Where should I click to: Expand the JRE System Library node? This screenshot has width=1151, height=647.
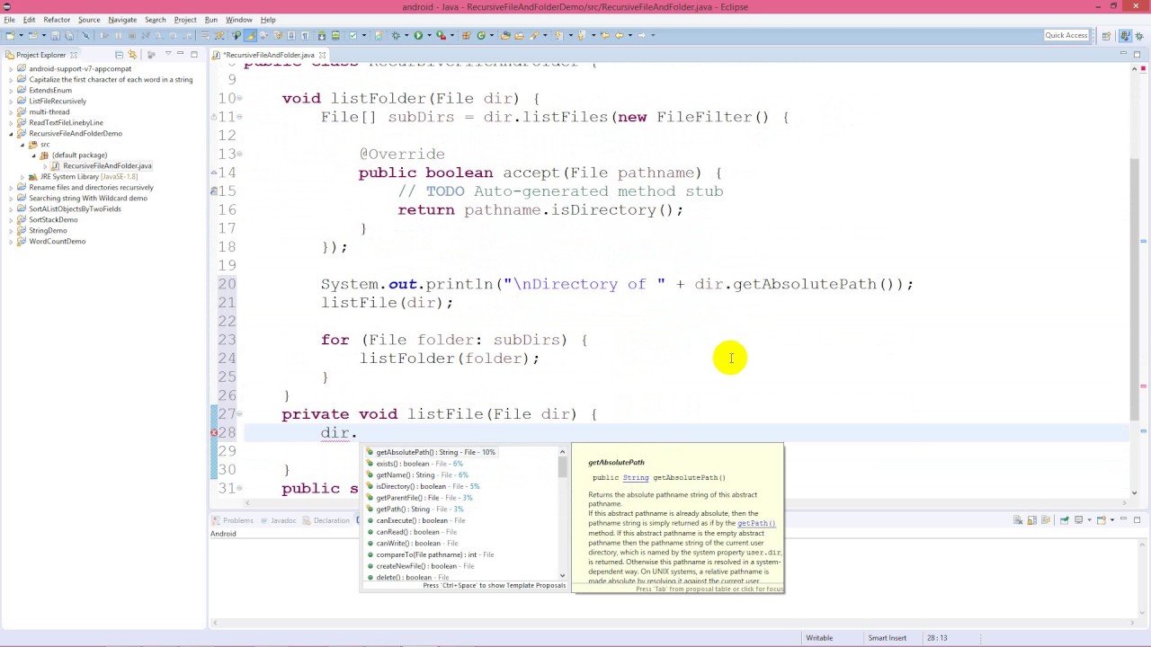[22, 176]
